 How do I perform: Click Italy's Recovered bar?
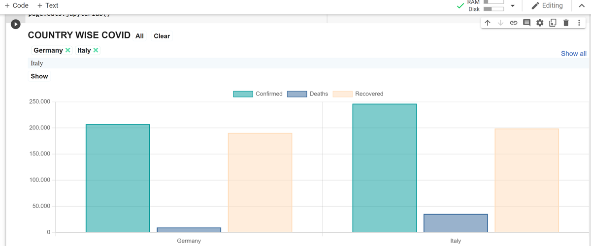526,181
